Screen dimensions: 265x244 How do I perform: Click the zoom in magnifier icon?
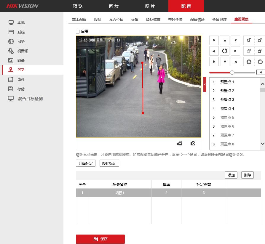click(260, 40)
